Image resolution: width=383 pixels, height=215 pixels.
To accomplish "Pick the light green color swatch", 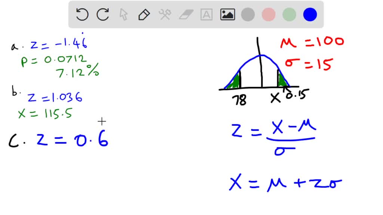I will click(x=289, y=15).
